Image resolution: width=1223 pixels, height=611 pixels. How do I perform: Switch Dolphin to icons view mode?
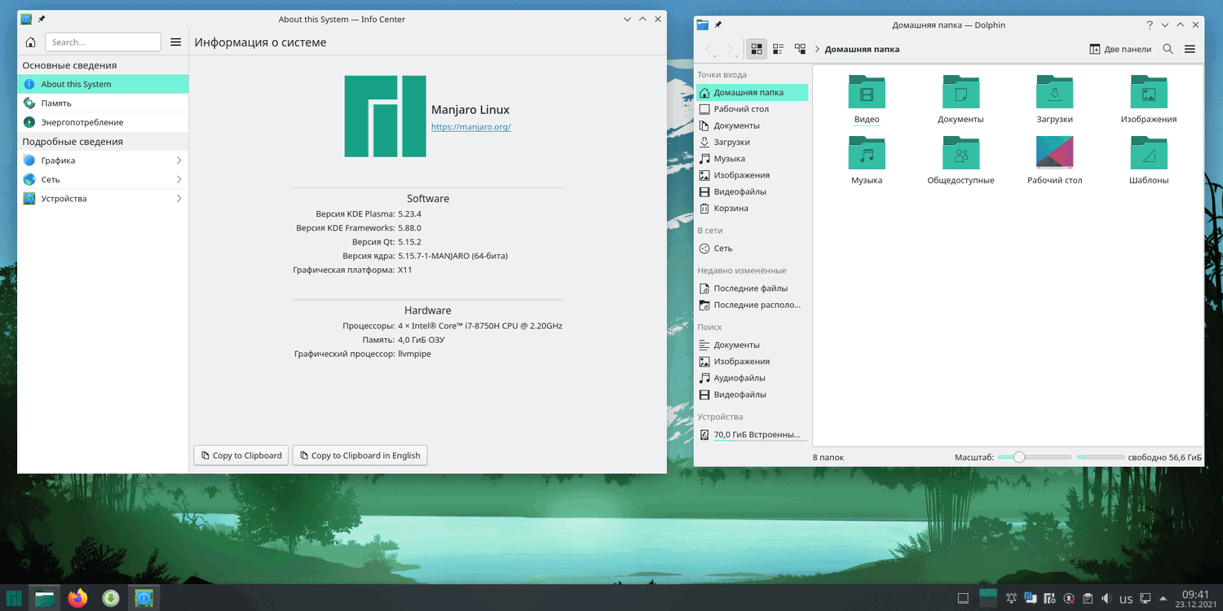tap(757, 49)
